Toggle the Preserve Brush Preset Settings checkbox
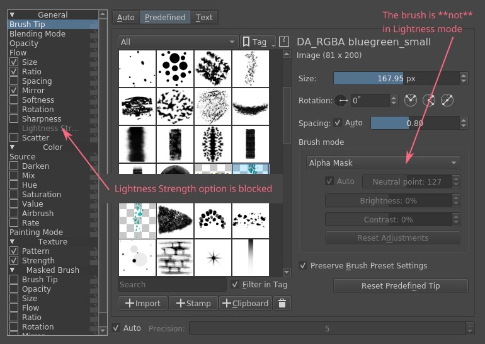The height and width of the screenshot is (344, 485). (x=303, y=266)
